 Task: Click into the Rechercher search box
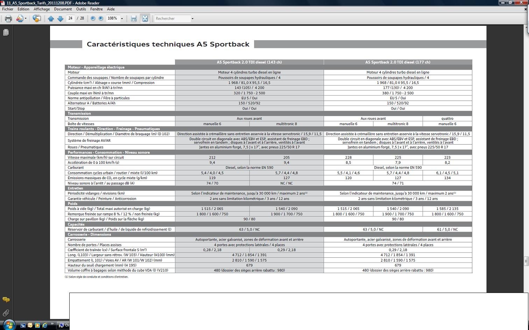click(x=172, y=19)
